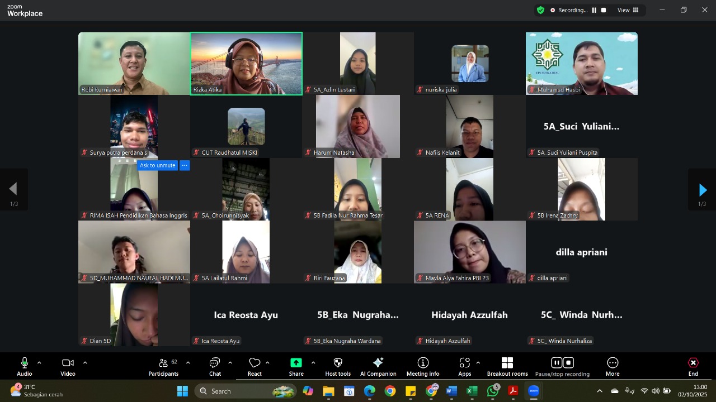Image resolution: width=716 pixels, height=402 pixels.
Task: Pause the recording in bottom toolbar
Action: (x=556, y=363)
